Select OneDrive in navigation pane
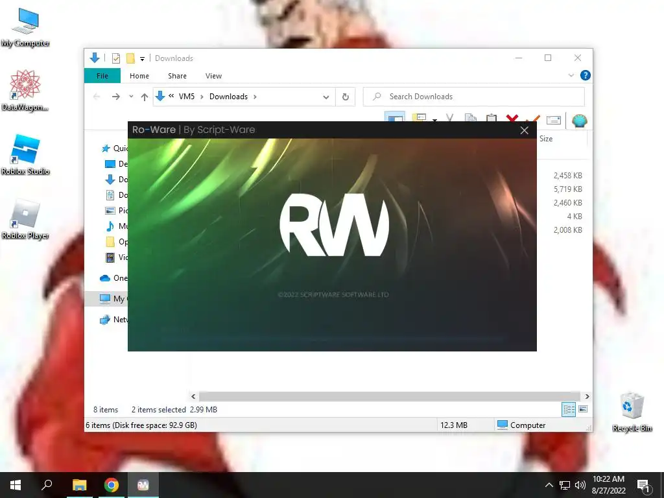The height and width of the screenshot is (498, 664). point(113,278)
